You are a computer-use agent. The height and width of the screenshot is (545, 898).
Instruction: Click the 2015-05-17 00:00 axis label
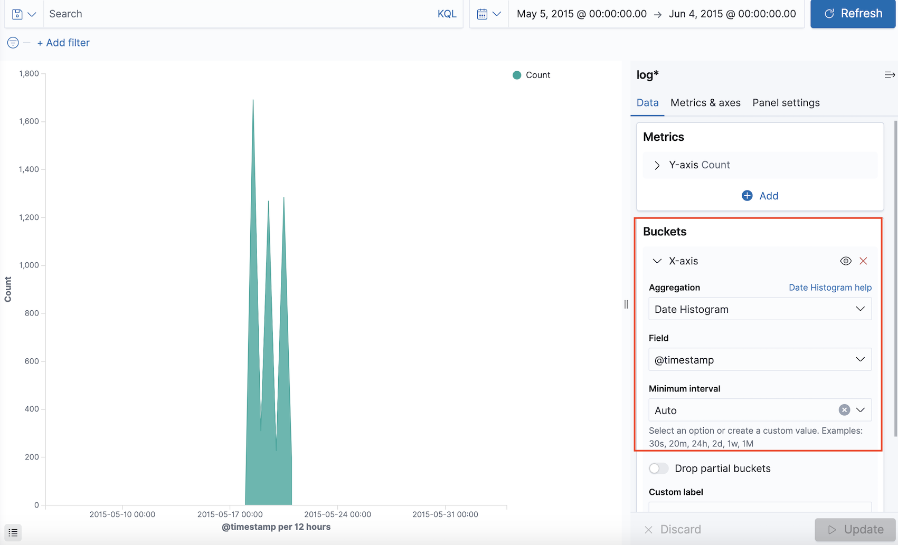coord(230,514)
